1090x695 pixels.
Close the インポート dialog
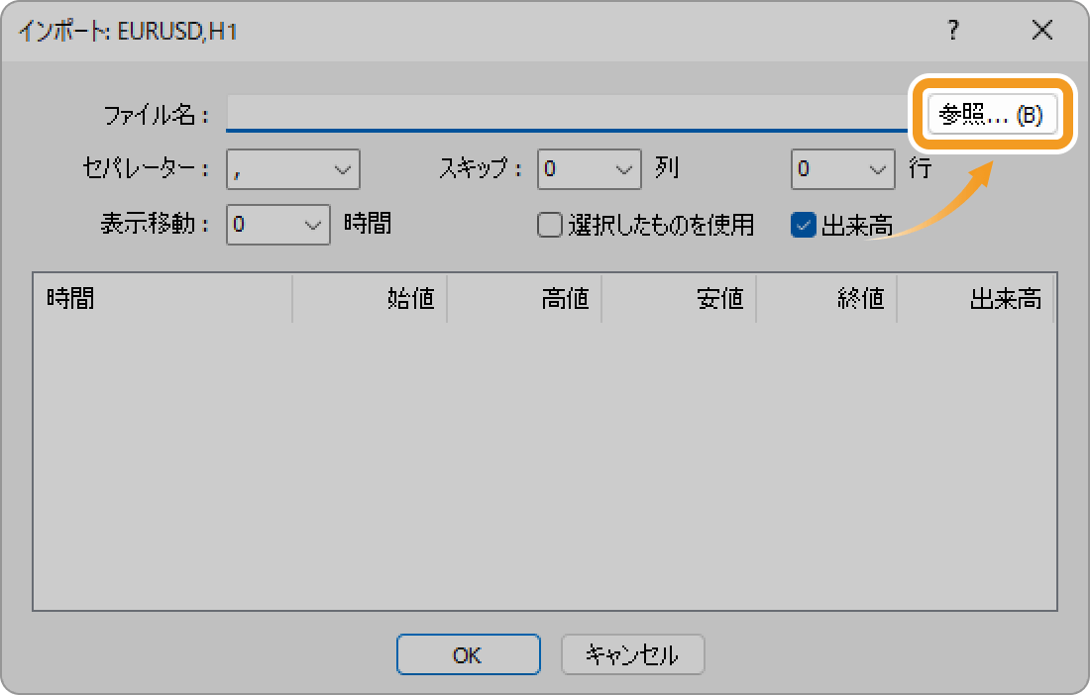[x=1042, y=31]
